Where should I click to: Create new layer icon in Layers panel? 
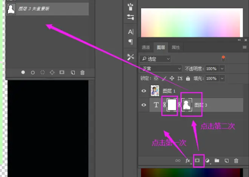(x=227, y=161)
